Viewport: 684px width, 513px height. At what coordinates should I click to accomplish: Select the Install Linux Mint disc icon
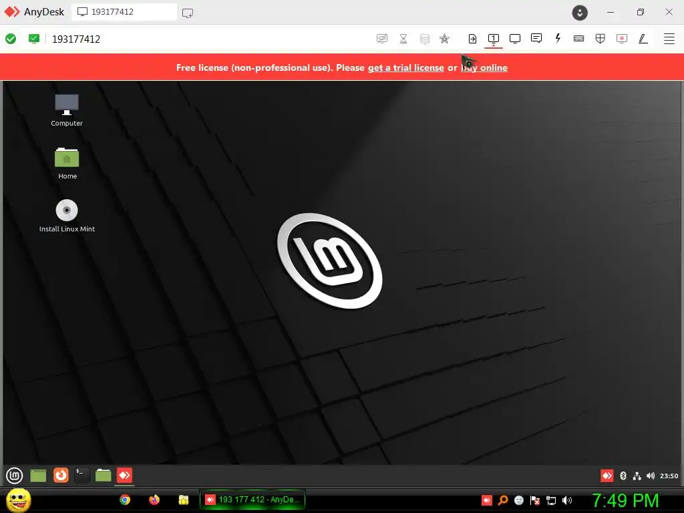point(67,216)
